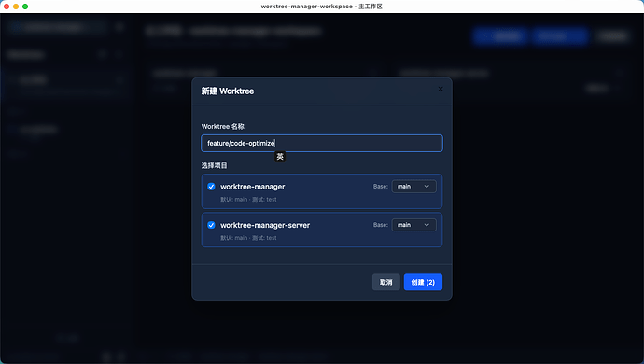Click the macOS green fullscreen window button
644x364 pixels.
click(x=25, y=7)
